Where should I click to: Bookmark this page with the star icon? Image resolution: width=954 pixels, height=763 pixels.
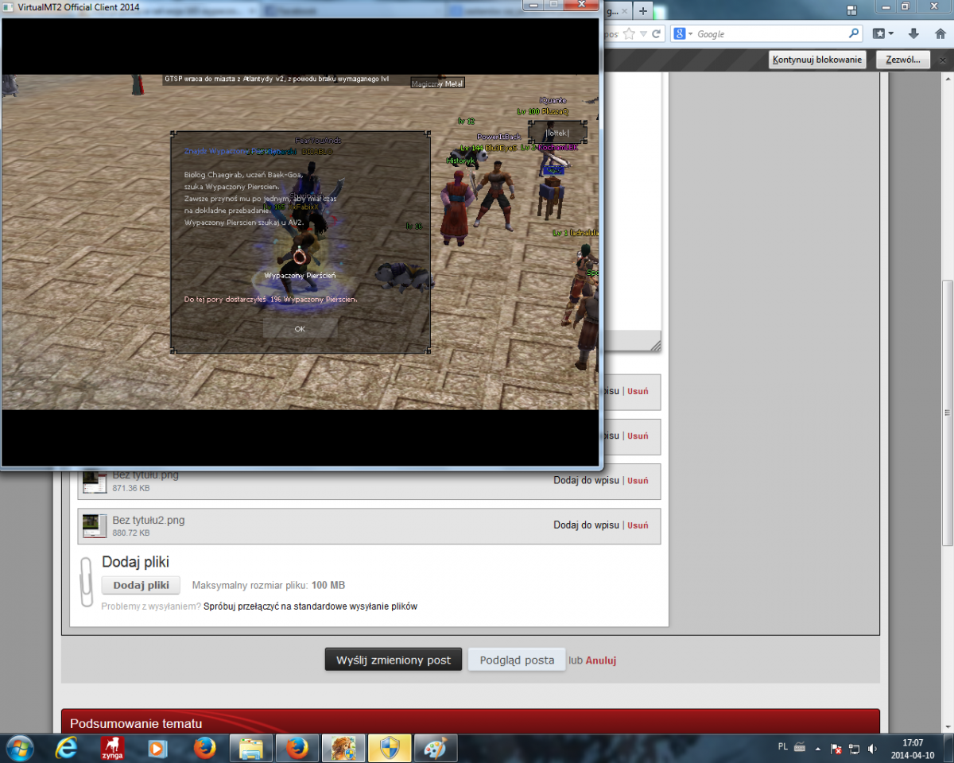click(x=629, y=34)
